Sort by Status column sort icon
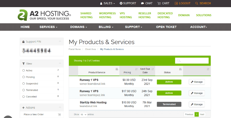The height and width of the screenshot is (118, 231). (x=180, y=69)
